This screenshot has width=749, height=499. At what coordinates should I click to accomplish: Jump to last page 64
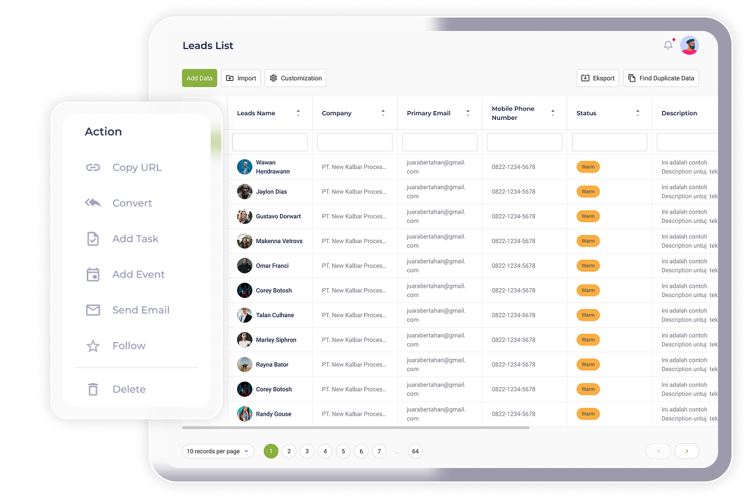[415, 451]
